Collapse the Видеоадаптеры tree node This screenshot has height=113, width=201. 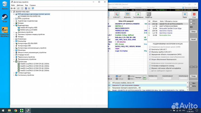click(14, 25)
